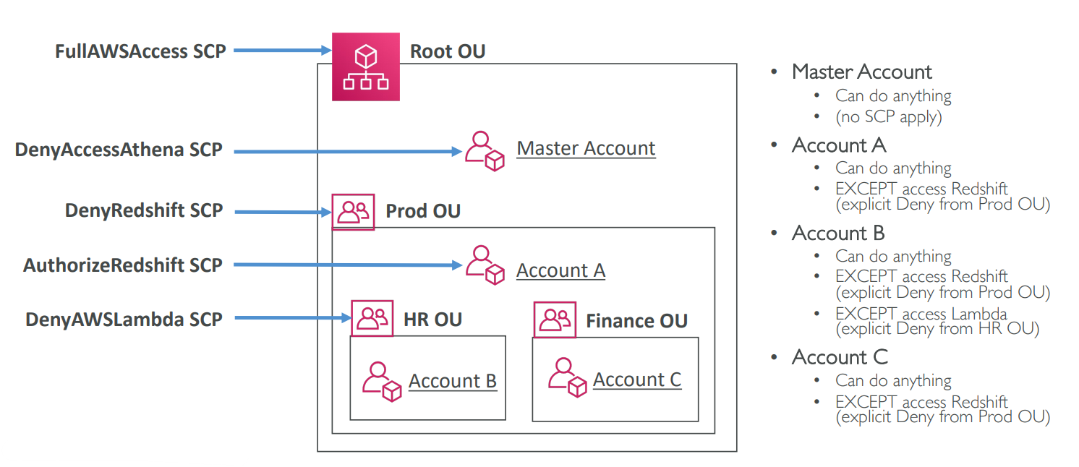Click the Account C user icon
Image resolution: width=1079 pixels, height=467 pixels.
click(x=567, y=378)
